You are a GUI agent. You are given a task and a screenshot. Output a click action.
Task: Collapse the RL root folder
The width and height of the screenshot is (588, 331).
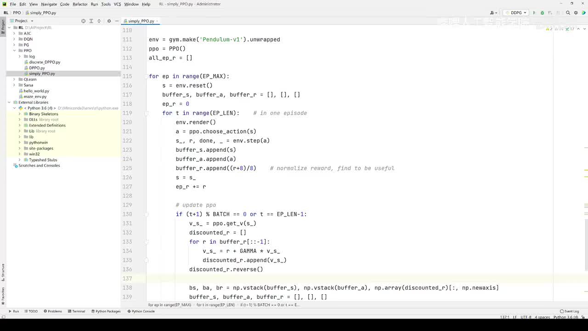click(x=9, y=28)
